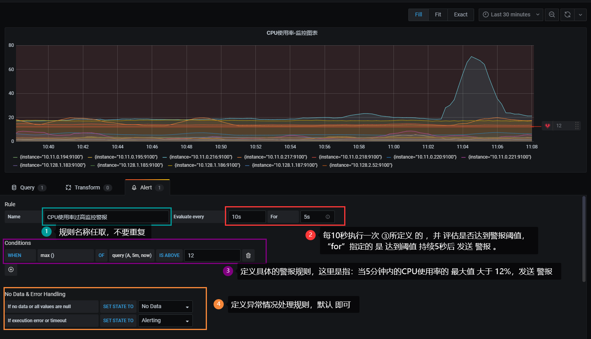
Task: Click the bell icon on the Alert tab
Action: pyautogui.click(x=134, y=187)
